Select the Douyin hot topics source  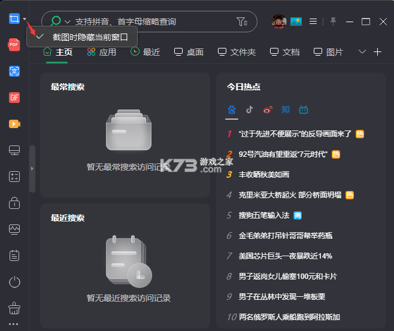pyautogui.click(x=250, y=110)
